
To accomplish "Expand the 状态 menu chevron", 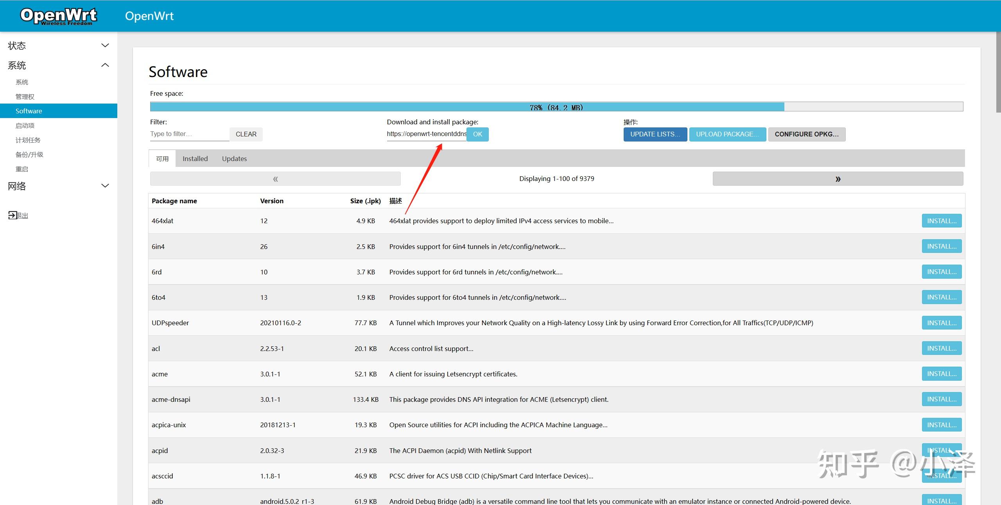I will [105, 45].
